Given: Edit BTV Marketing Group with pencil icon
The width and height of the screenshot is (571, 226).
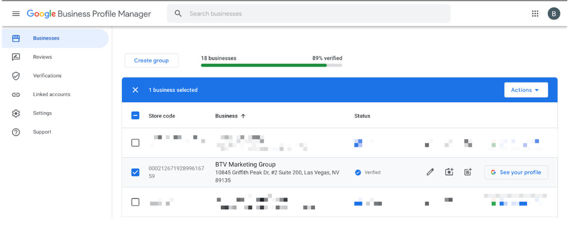Looking at the screenshot, I should [x=430, y=172].
